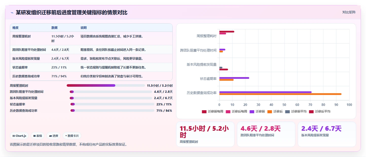
Task: Open the 2.4天 / 6.7天 data card
Action: (x=327, y=134)
